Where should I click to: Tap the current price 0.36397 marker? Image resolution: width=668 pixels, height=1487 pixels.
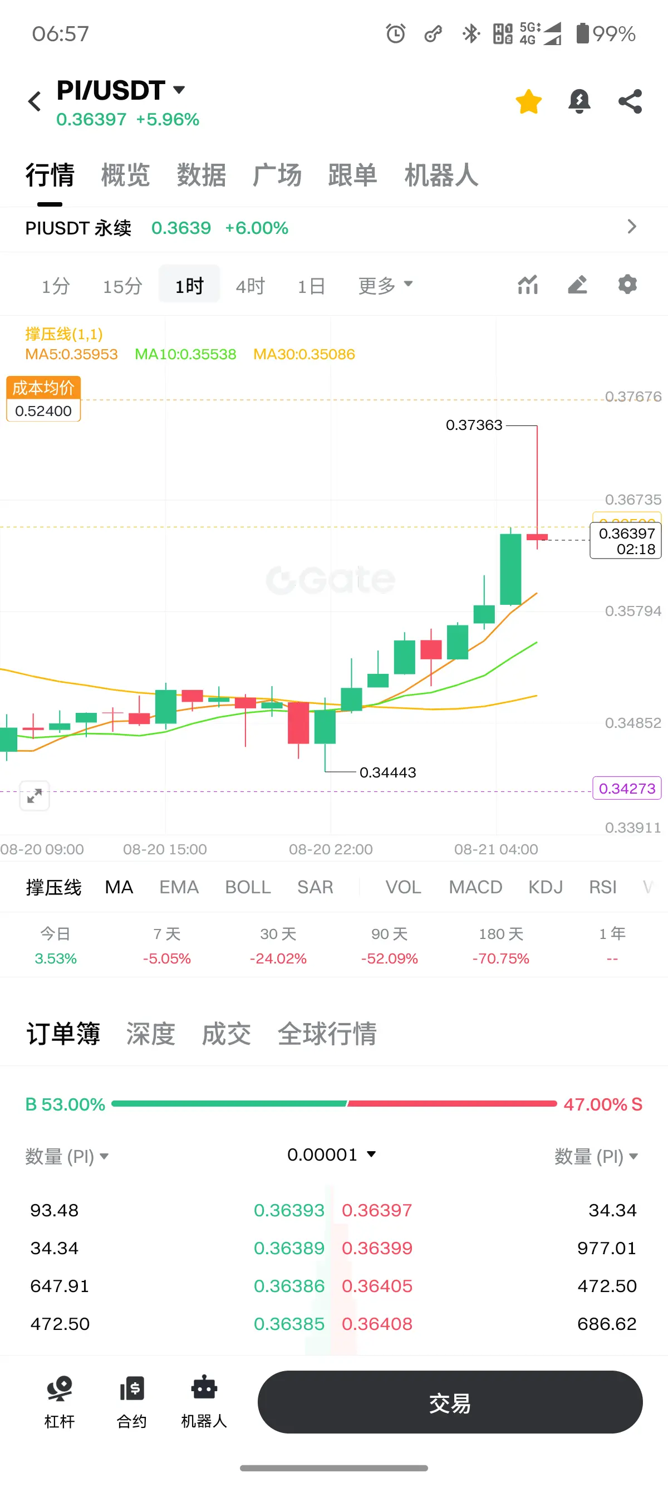626,541
